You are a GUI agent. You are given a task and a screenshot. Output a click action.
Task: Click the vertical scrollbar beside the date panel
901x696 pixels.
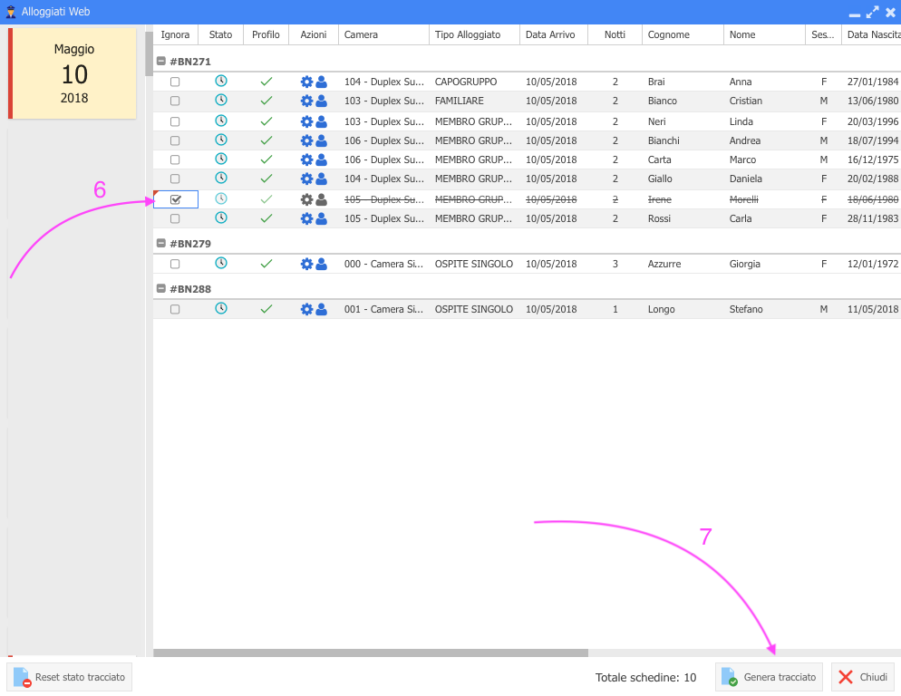(149, 53)
